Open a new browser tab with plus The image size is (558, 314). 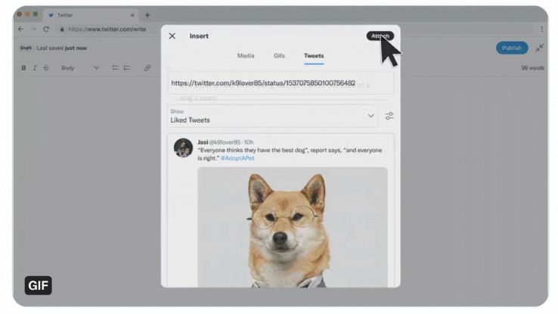pyautogui.click(x=147, y=15)
